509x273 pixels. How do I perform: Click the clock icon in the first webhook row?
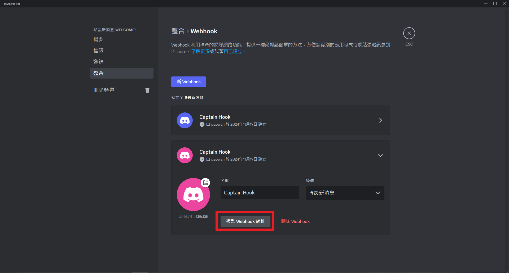[x=202, y=124]
